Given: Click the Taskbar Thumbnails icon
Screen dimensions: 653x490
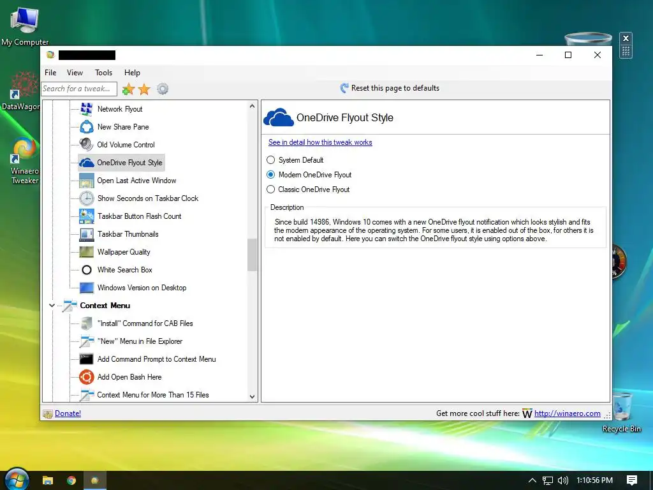Looking at the screenshot, I should click(x=87, y=234).
